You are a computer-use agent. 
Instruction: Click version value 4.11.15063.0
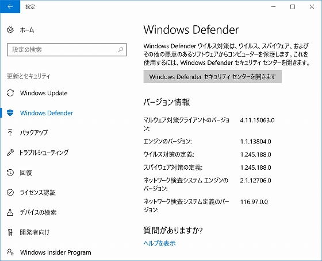pos(257,120)
